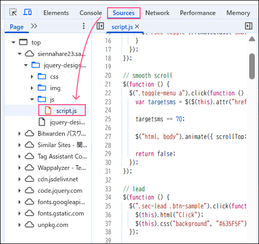Expand the cdn.jsdelivr.net node
This screenshot has height=244, width=259.
click(x=20, y=179)
